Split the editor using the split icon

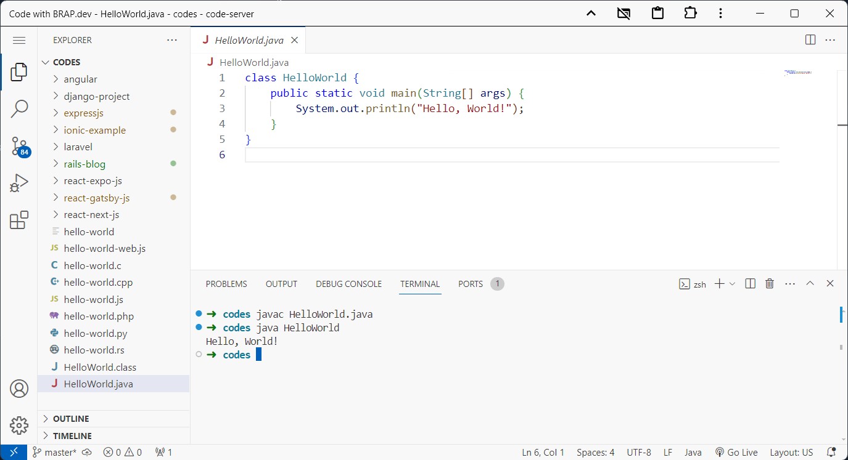[809, 39]
